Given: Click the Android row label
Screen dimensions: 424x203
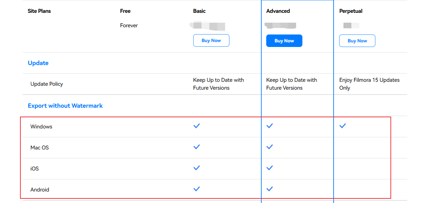Looking at the screenshot, I should pos(40,190).
